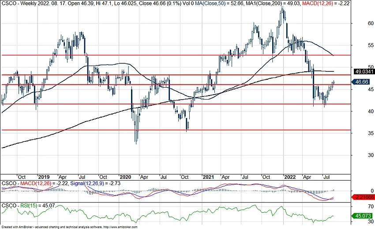Image resolution: width=375 pixels, height=229 pixels.
Task: Click the red -2.21666 MACD value tag
Action: (x=363, y=197)
